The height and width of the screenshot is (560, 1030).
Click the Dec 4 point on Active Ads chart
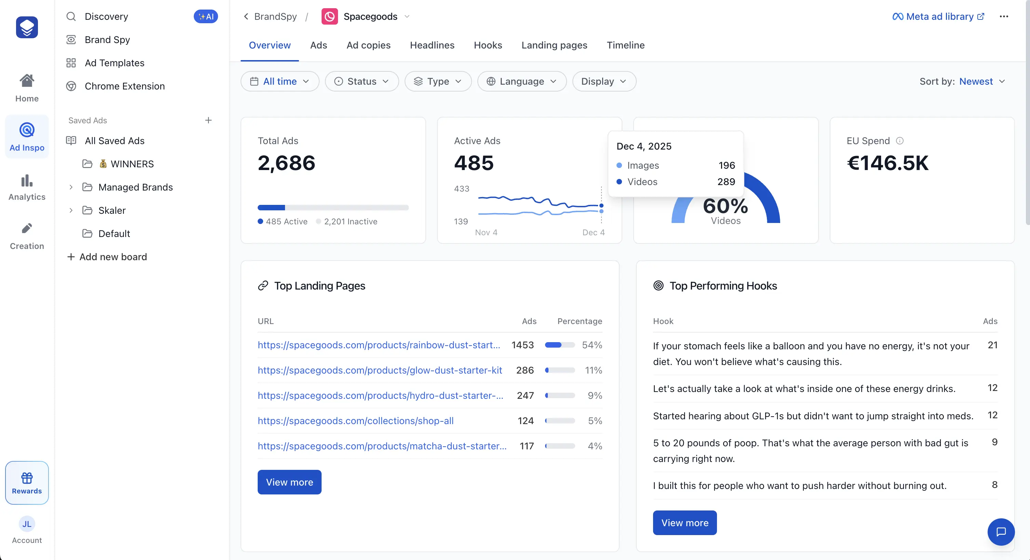coord(601,206)
